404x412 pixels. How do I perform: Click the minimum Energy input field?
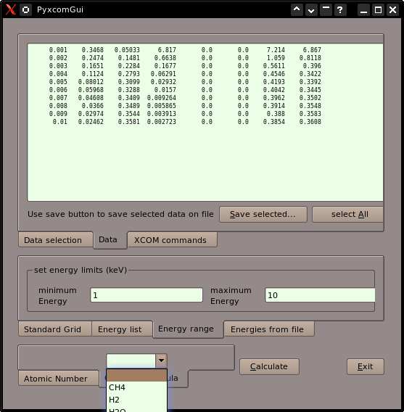147,295
